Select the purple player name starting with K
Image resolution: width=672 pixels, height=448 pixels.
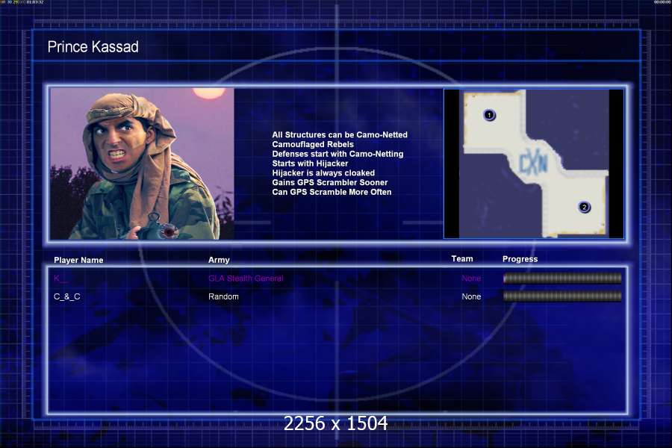60,279
